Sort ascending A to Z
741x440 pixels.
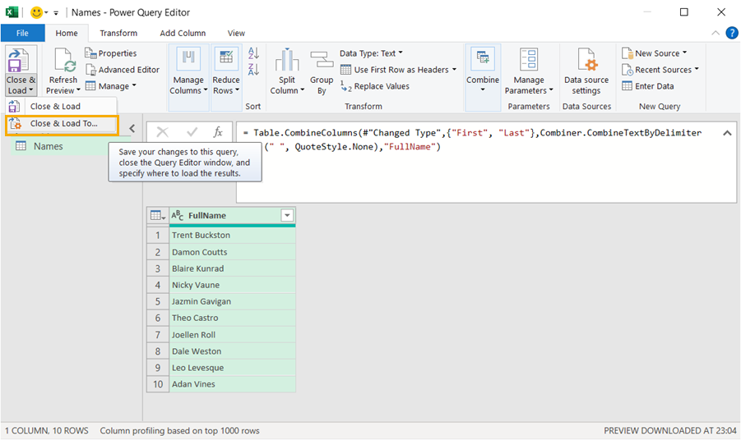254,53
